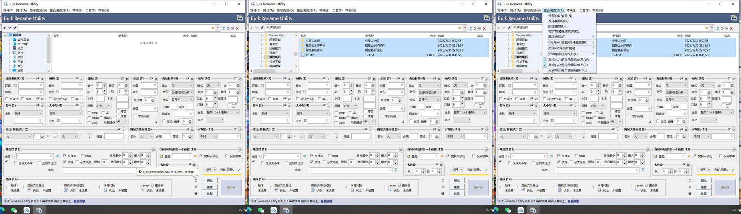Enable the 隐藏 filter checkbox in the middle window
741x214 pixels.
(330, 156)
